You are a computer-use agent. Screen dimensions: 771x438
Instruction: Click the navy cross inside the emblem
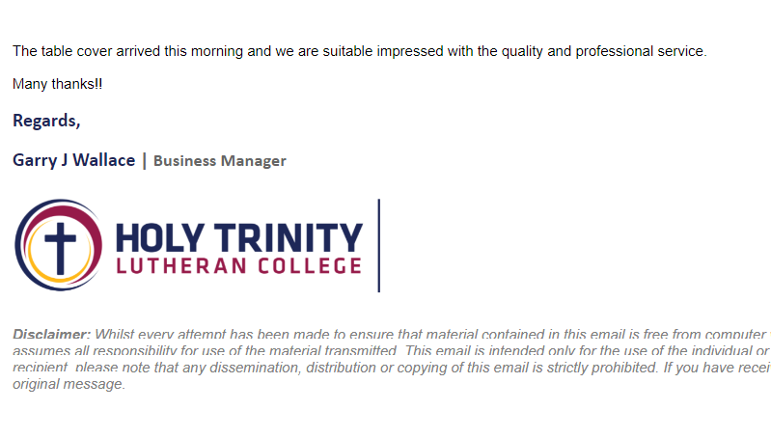tap(60, 249)
